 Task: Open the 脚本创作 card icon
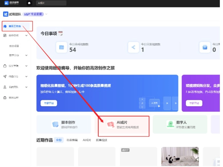click(55, 124)
